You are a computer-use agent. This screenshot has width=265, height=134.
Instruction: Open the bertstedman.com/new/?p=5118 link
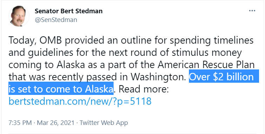point(80,101)
